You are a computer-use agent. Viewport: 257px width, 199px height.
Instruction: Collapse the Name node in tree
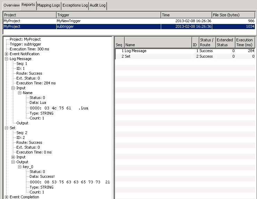click(20, 93)
